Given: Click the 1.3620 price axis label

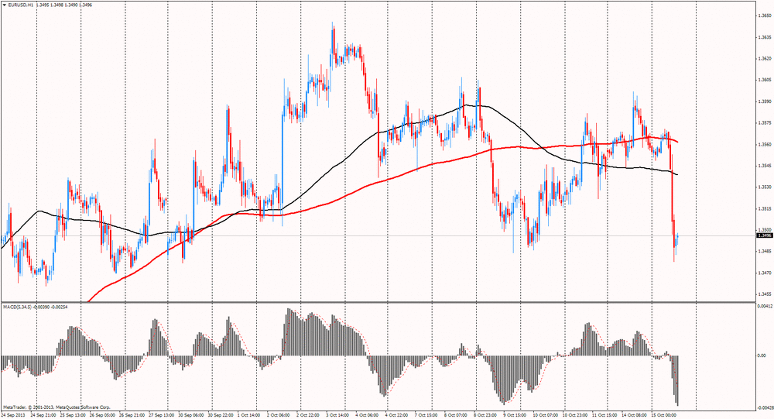Looking at the screenshot, I should [765, 59].
